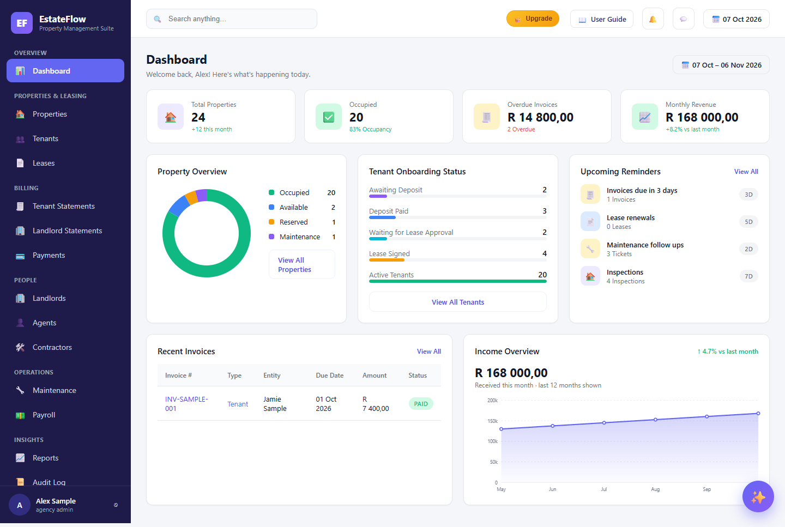Click View All Properties button
Screen dimensions: 785x527
tap(302, 264)
